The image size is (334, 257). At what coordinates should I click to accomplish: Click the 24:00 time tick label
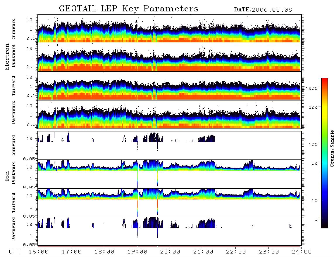point(302,252)
